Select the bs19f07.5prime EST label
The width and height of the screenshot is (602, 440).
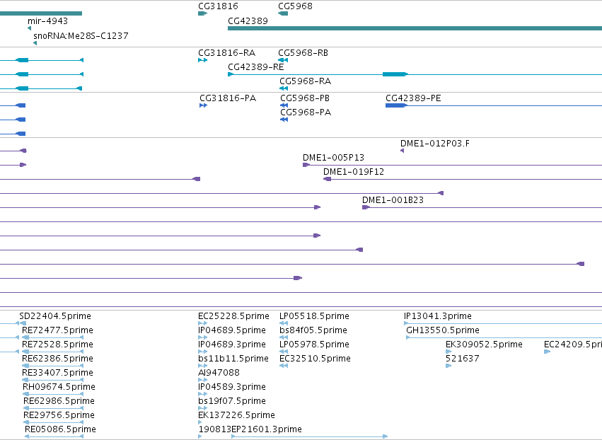click(232, 401)
